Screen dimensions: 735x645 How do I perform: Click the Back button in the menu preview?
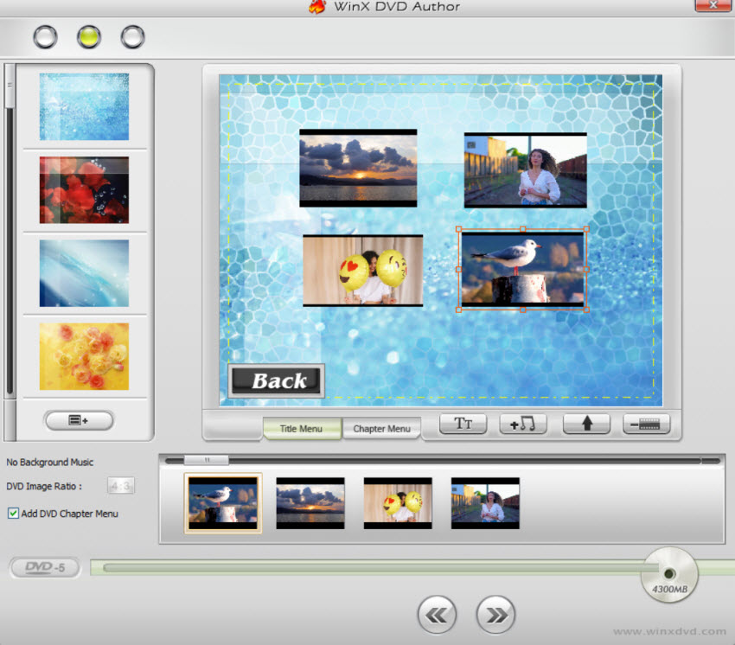(276, 380)
